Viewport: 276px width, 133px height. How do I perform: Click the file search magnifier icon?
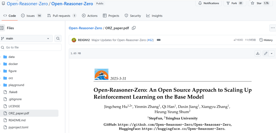pyautogui.click(x=58, y=39)
